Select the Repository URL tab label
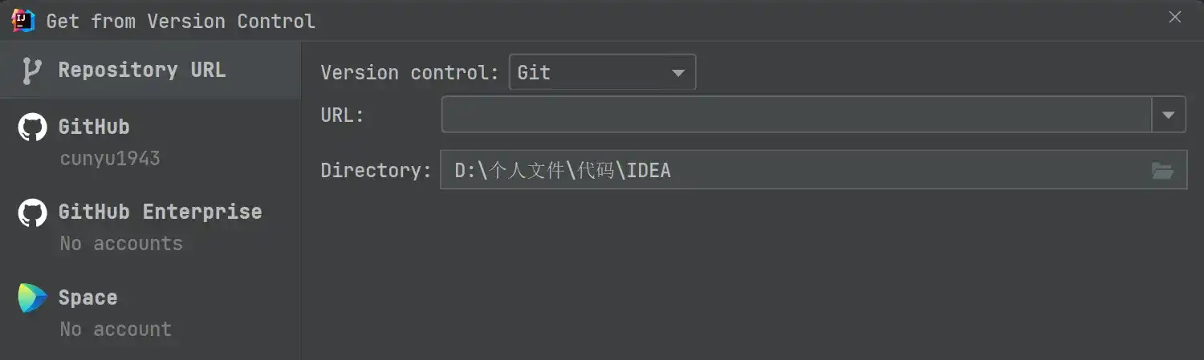Screen dimensions: 1204x360 click(142, 70)
